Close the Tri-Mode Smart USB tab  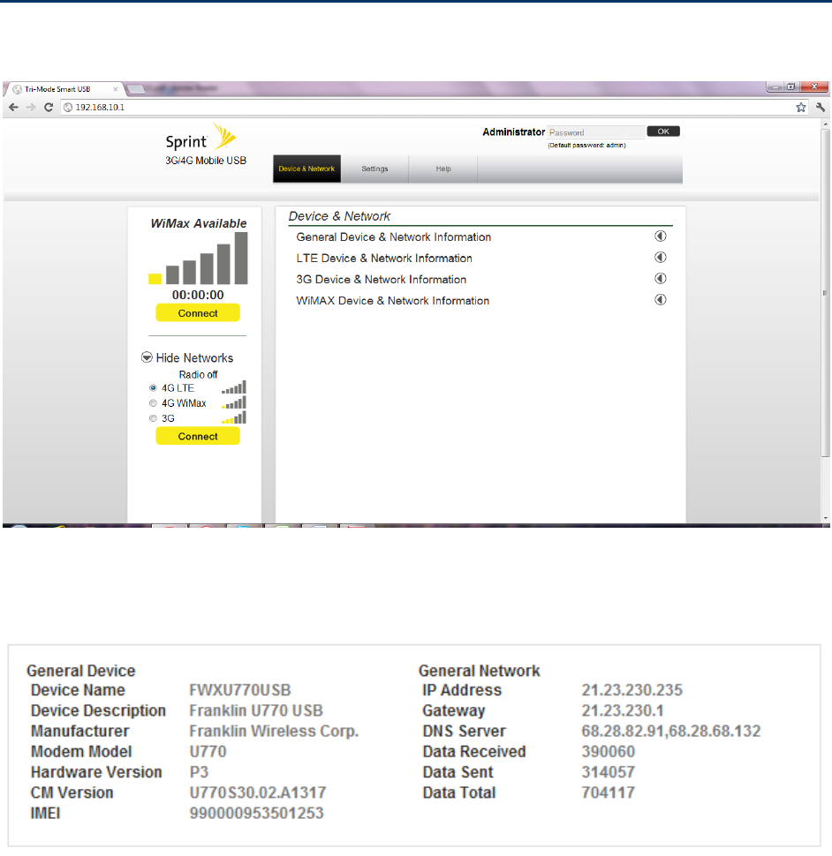pos(116,89)
